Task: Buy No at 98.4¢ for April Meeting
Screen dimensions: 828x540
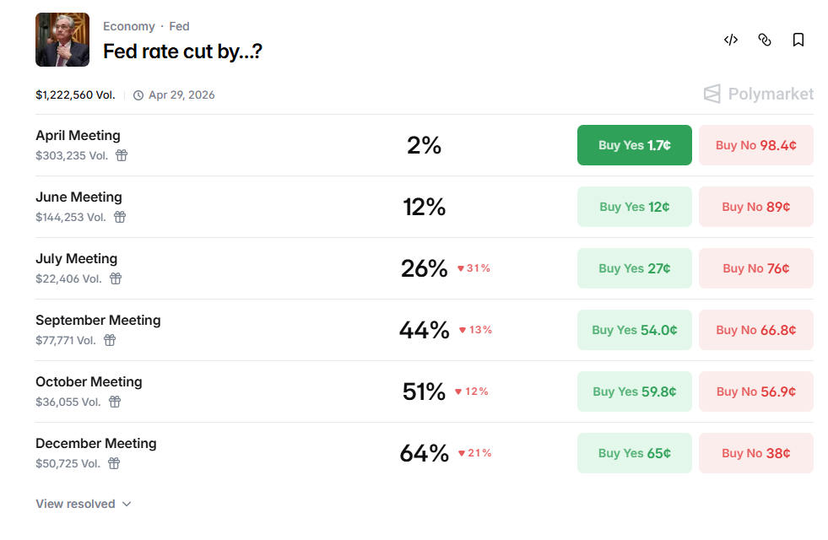Action: tap(755, 145)
